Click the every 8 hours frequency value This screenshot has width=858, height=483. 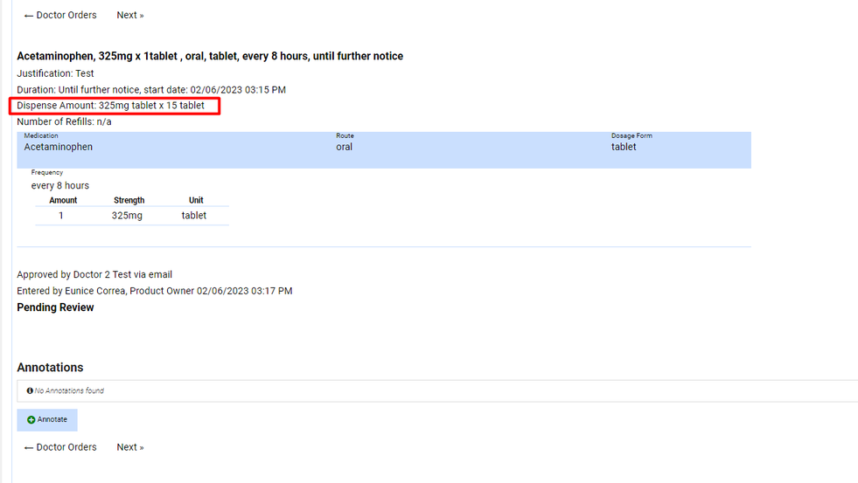(60, 185)
